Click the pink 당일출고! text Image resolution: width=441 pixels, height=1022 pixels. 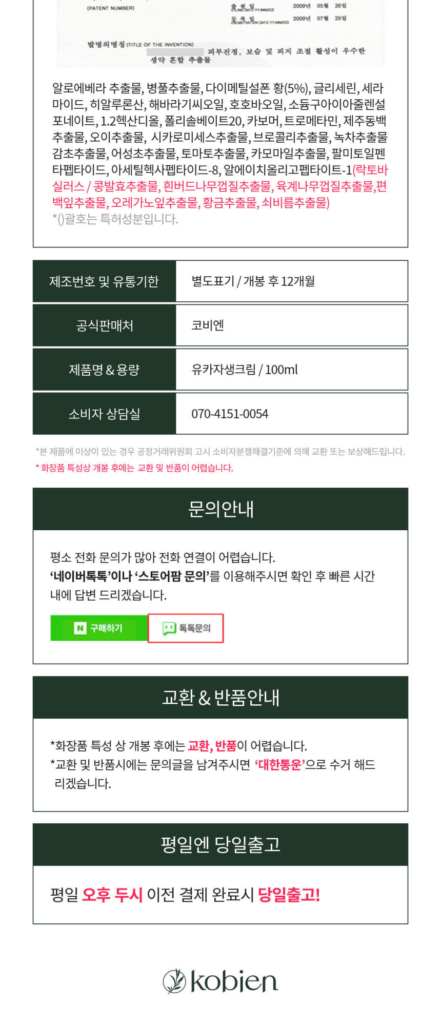[289, 895]
